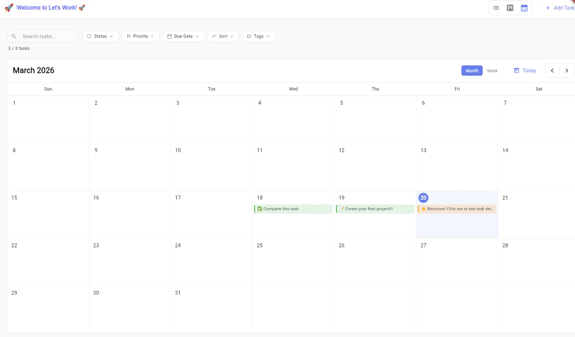The width and height of the screenshot is (575, 337).
Task: Click the rocket logo icon
Action: (9, 7)
